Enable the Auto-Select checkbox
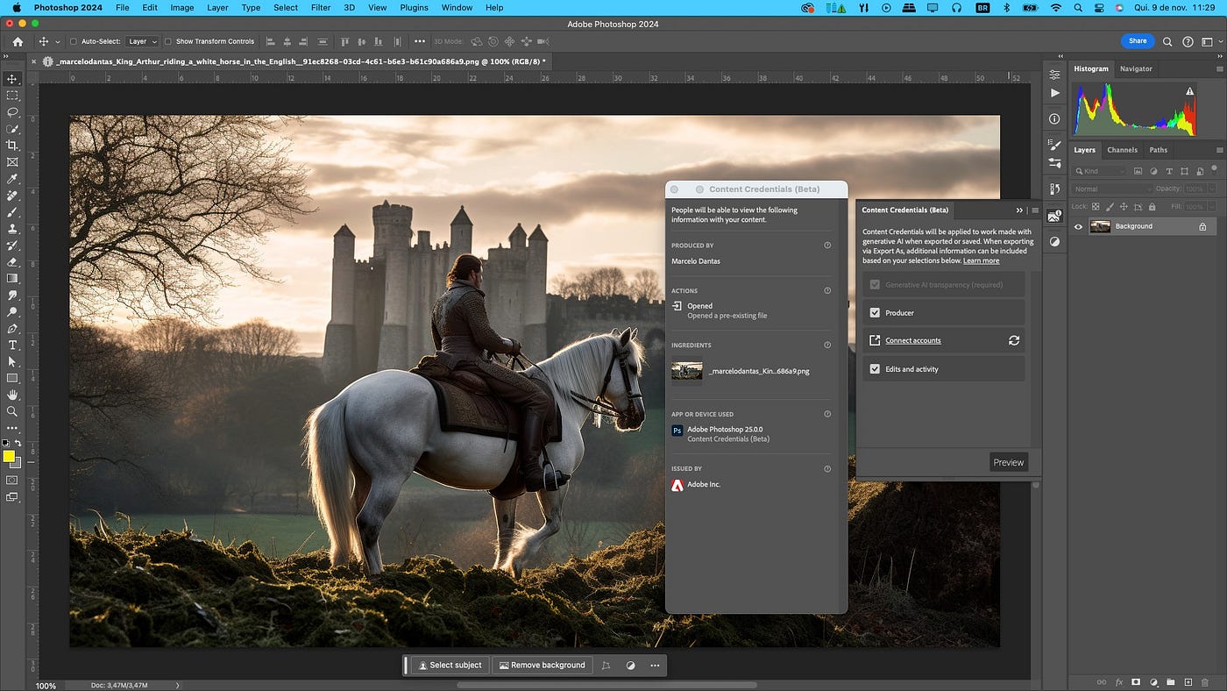Image resolution: width=1227 pixels, height=691 pixels. [74, 41]
